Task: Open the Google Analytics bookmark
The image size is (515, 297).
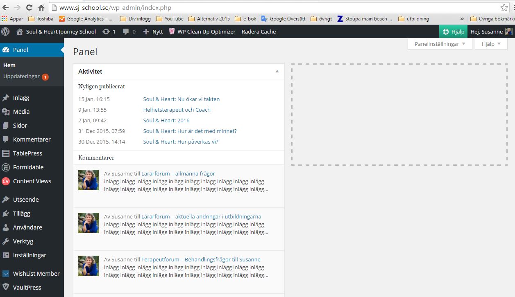Action: [86, 18]
